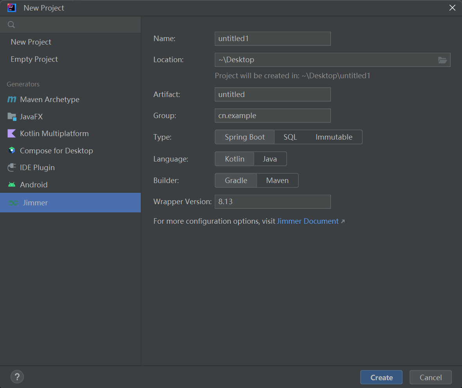Image resolution: width=462 pixels, height=388 pixels.
Task: Open the IDE Plugin generator
Action: (x=38, y=167)
